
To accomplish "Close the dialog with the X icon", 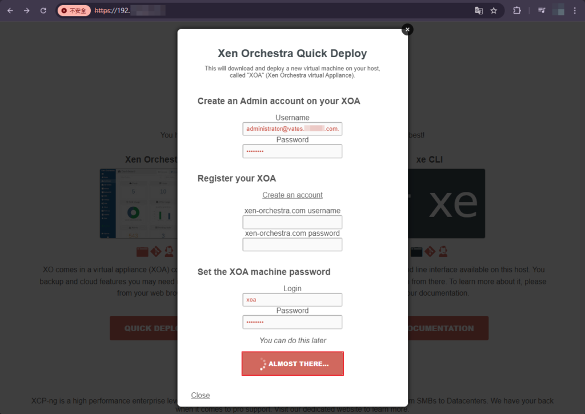I will [x=407, y=30].
